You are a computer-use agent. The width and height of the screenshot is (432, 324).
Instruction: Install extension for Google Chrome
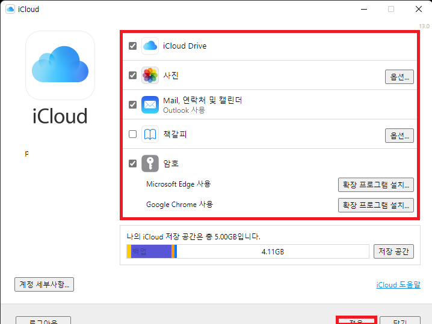[x=376, y=205]
